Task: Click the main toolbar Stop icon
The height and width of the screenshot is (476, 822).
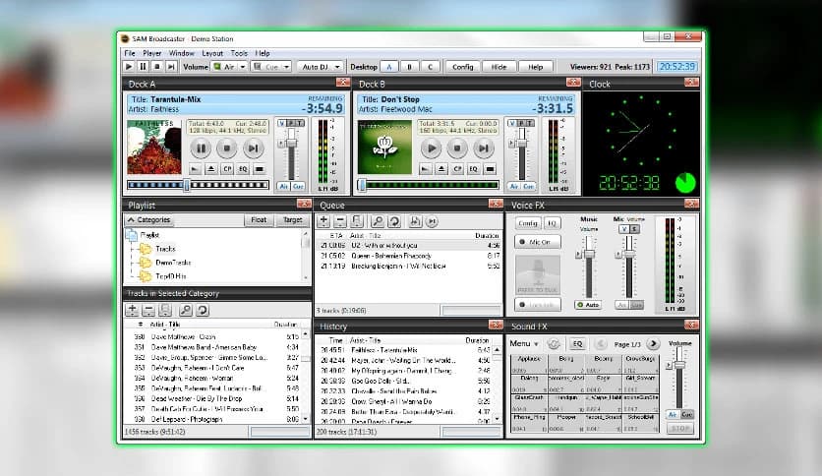Action: pos(156,67)
